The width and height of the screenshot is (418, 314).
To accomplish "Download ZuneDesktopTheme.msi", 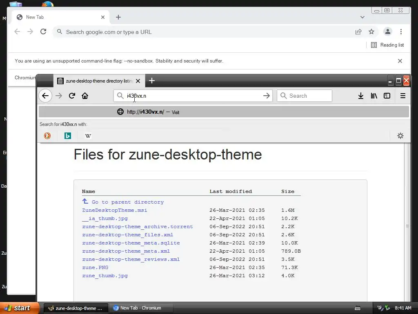I will point(115,210).
